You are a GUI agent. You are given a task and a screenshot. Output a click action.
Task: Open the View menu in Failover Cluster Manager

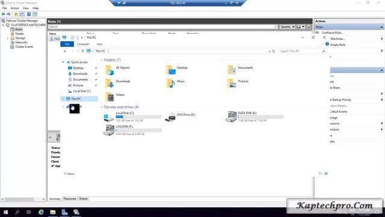click(x=26, y=8)
